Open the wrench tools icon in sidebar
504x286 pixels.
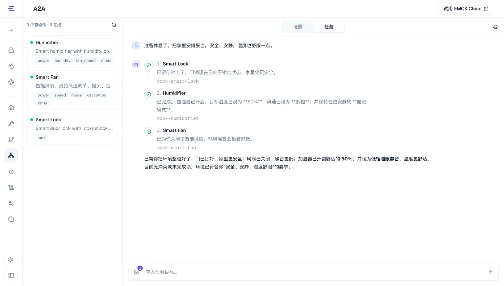coord(11,123)
